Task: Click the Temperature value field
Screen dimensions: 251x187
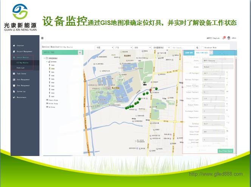Action: (213, 117)
